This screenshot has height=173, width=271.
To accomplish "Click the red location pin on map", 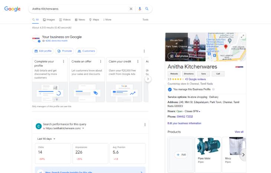I will click(x=226, y=47).
